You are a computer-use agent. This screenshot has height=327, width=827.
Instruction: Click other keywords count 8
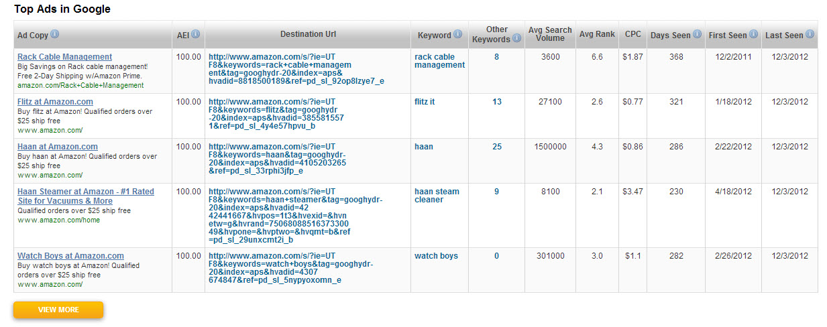[x=497, y=57]
